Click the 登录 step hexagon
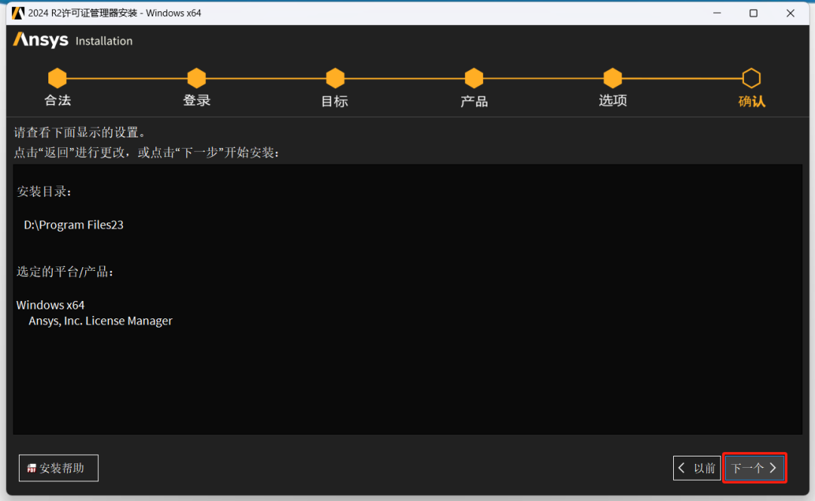The image size is (815, 501). 196,78
